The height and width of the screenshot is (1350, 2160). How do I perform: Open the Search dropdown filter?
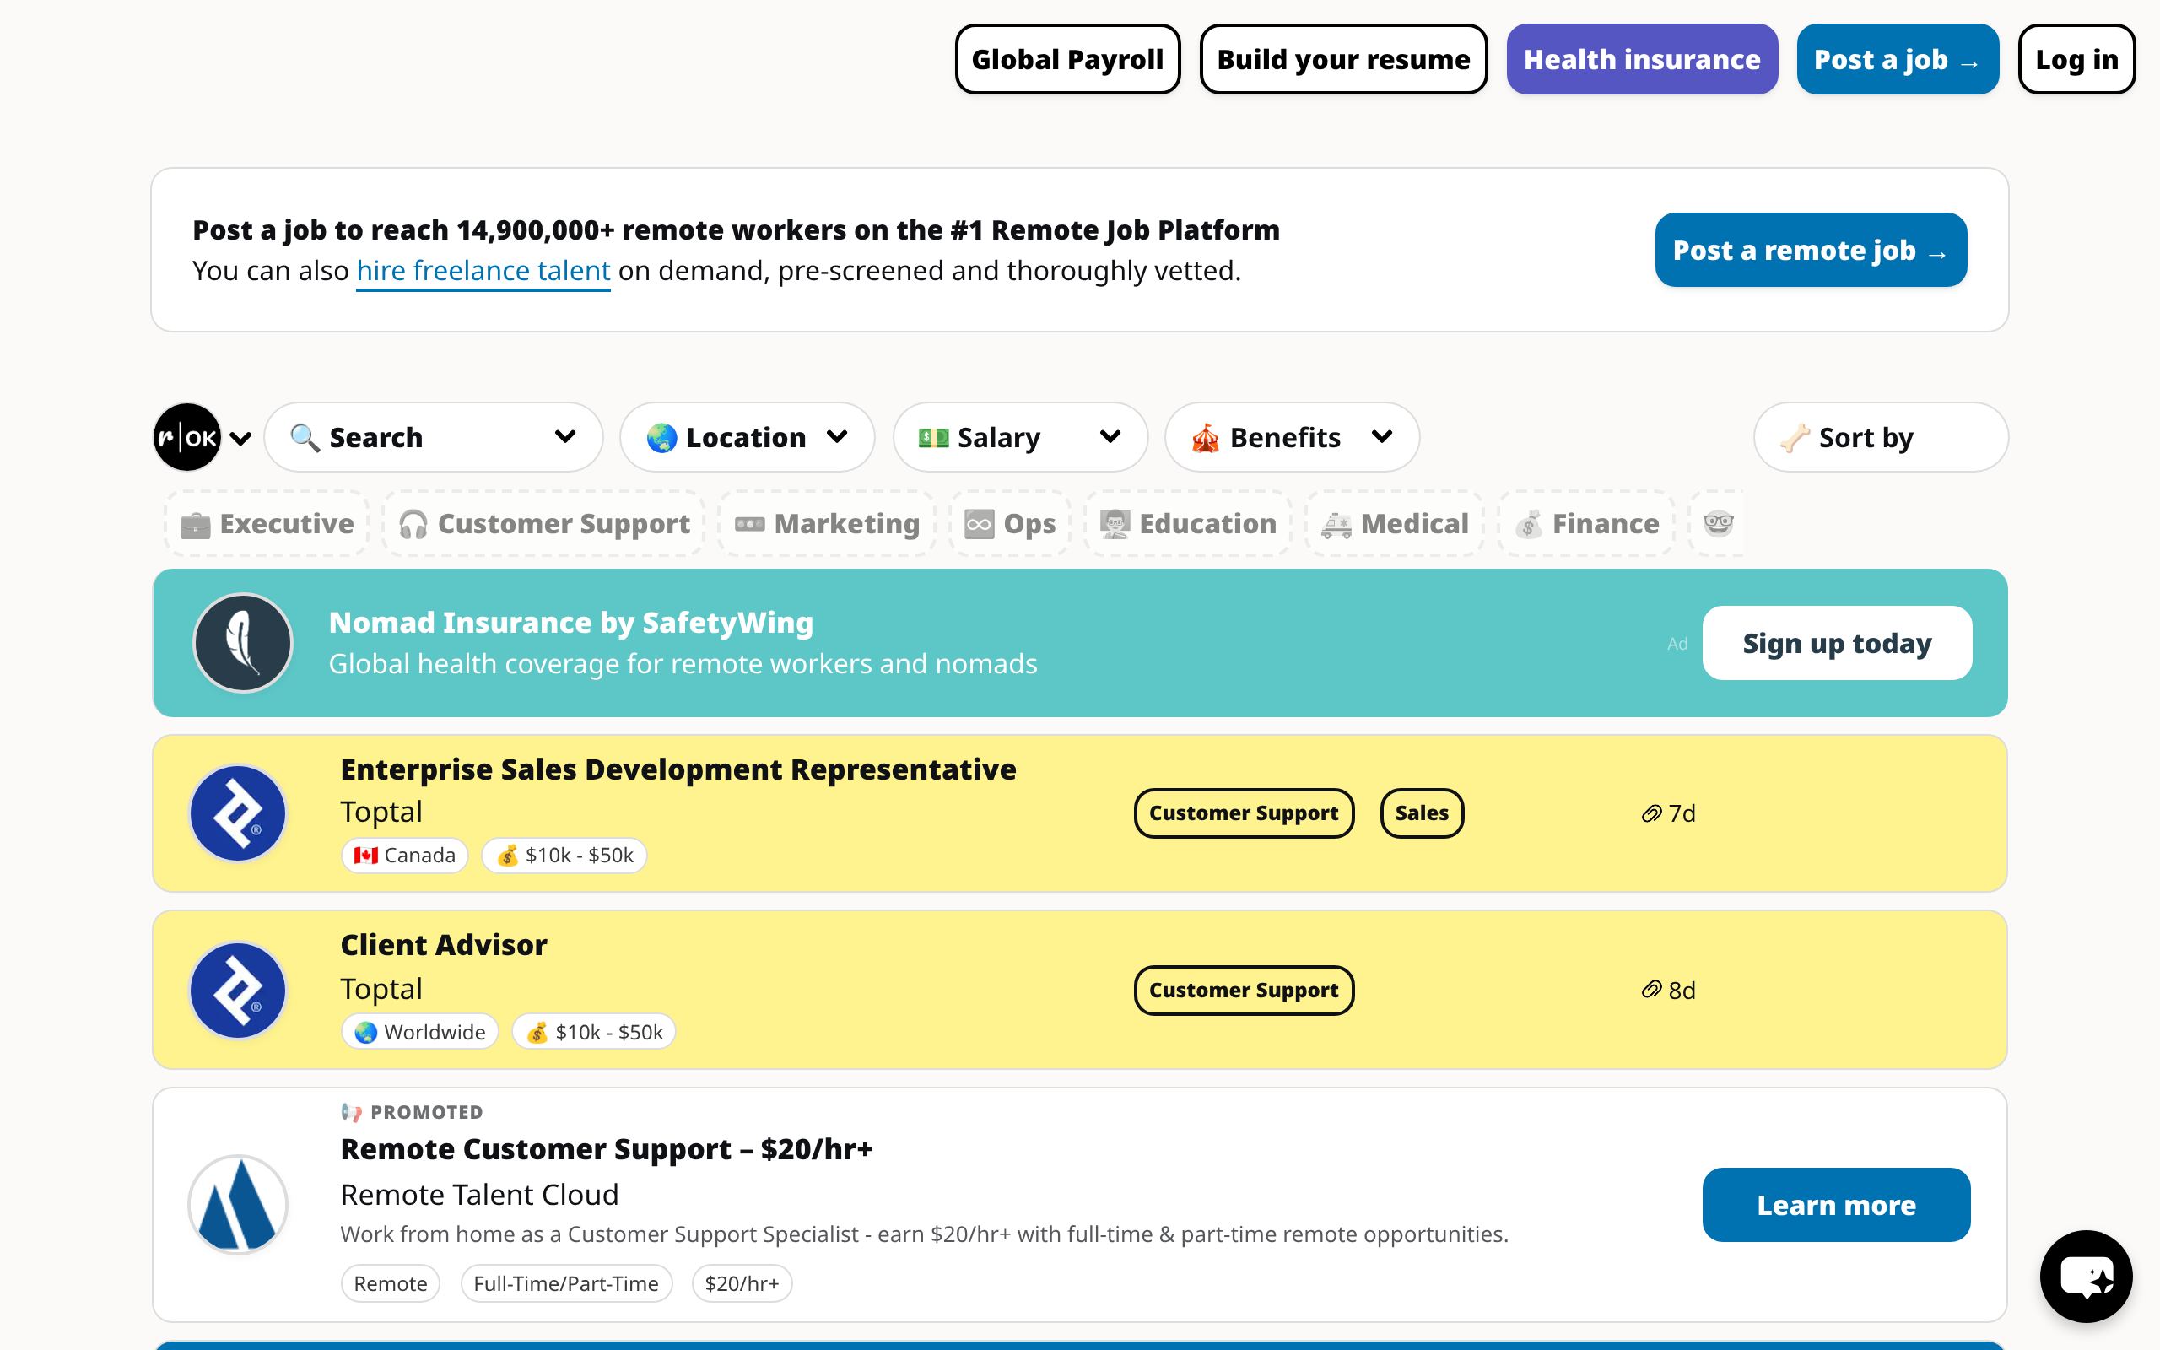click(434, 438)
